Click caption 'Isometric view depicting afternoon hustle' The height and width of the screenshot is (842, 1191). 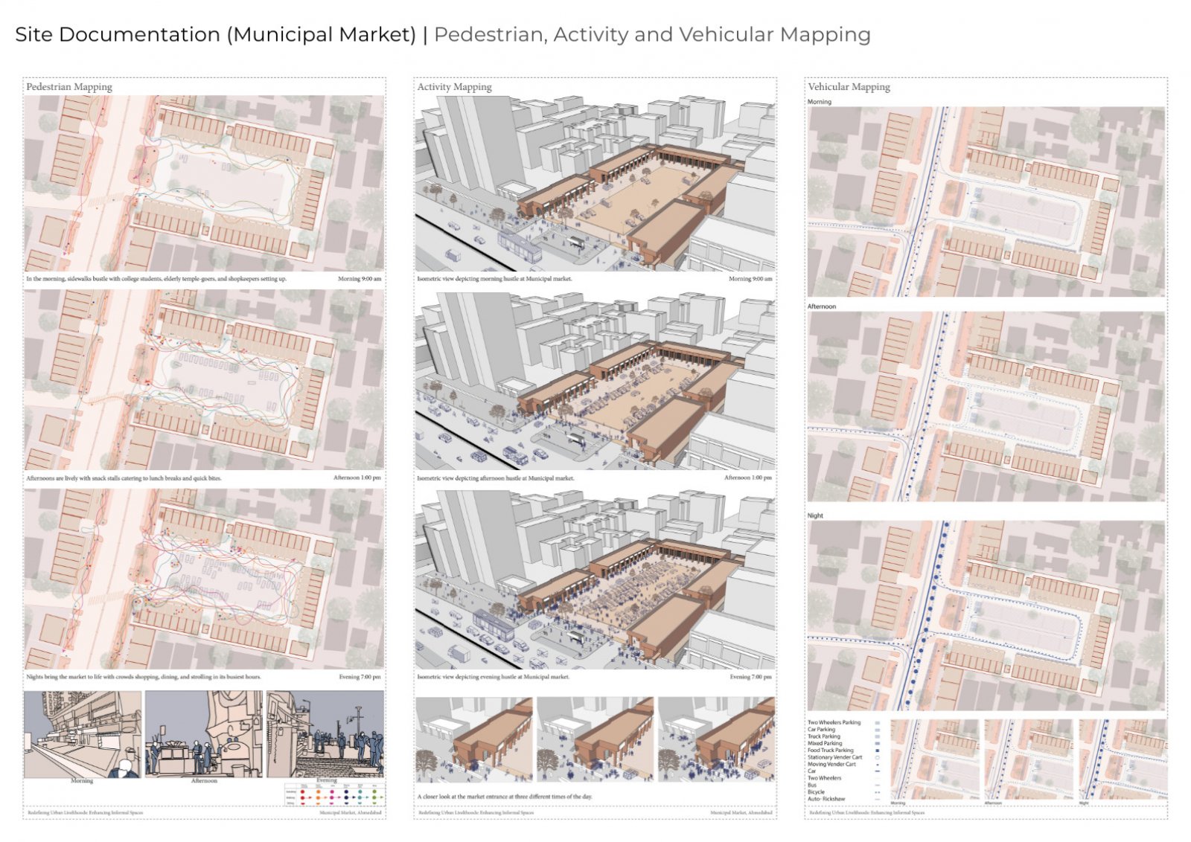pyautogui.click(x=496, y=478)
